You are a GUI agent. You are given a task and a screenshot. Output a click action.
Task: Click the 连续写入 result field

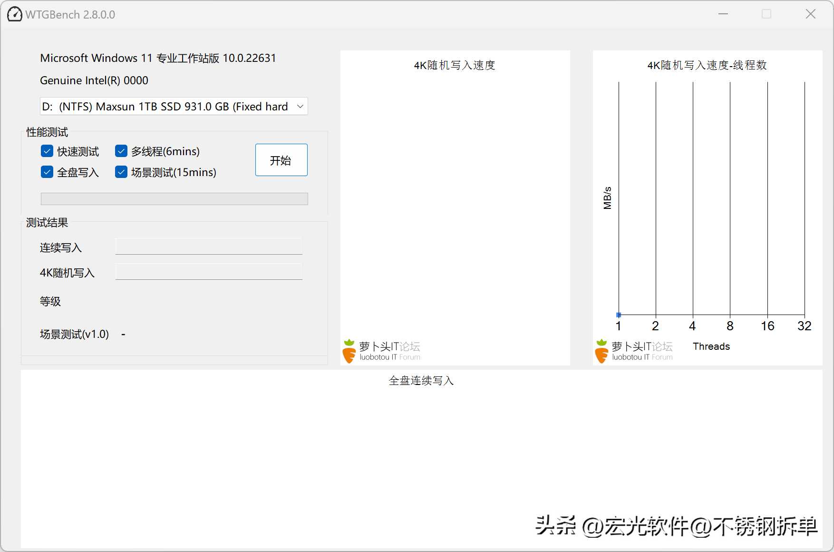209,246
